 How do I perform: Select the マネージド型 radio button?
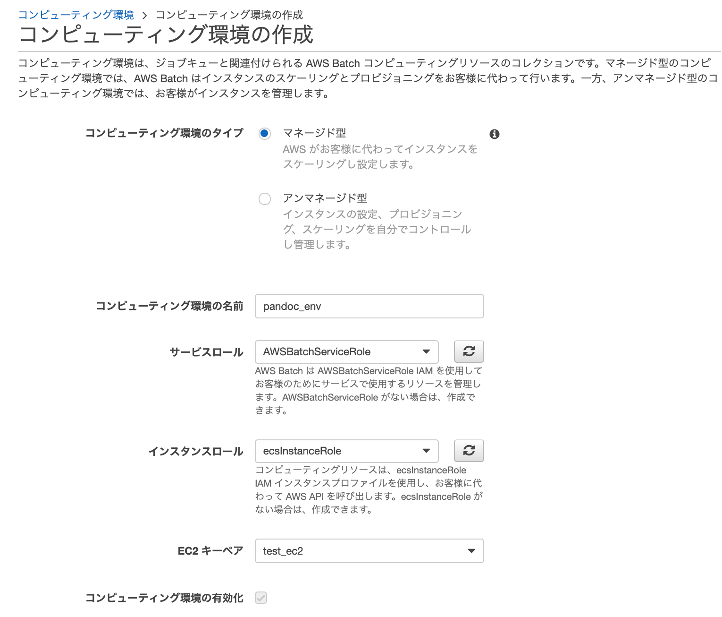265,134
